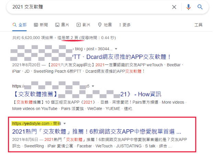
Task: Clear the search box with the X icon
Action: click(174, 7)
